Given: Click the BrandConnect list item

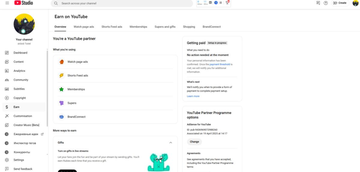Looking at the screenshot, I should [115, 117].
